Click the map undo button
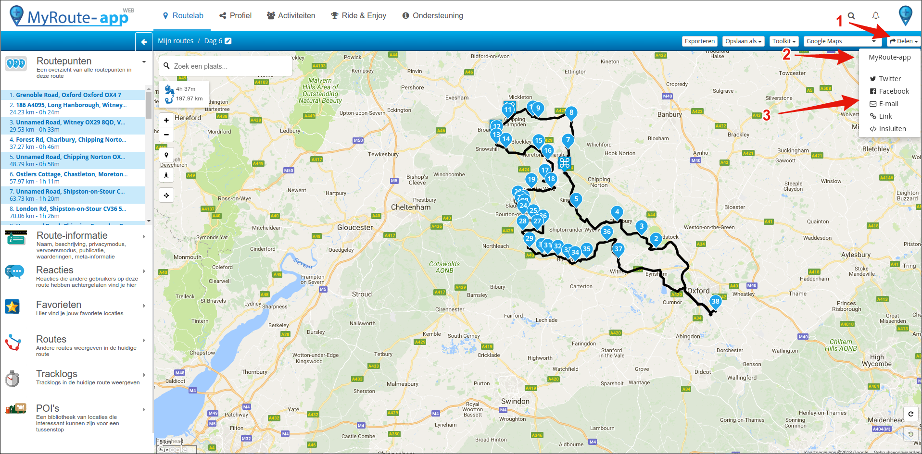This screenshot has height=454, width=922. [910, 434]
